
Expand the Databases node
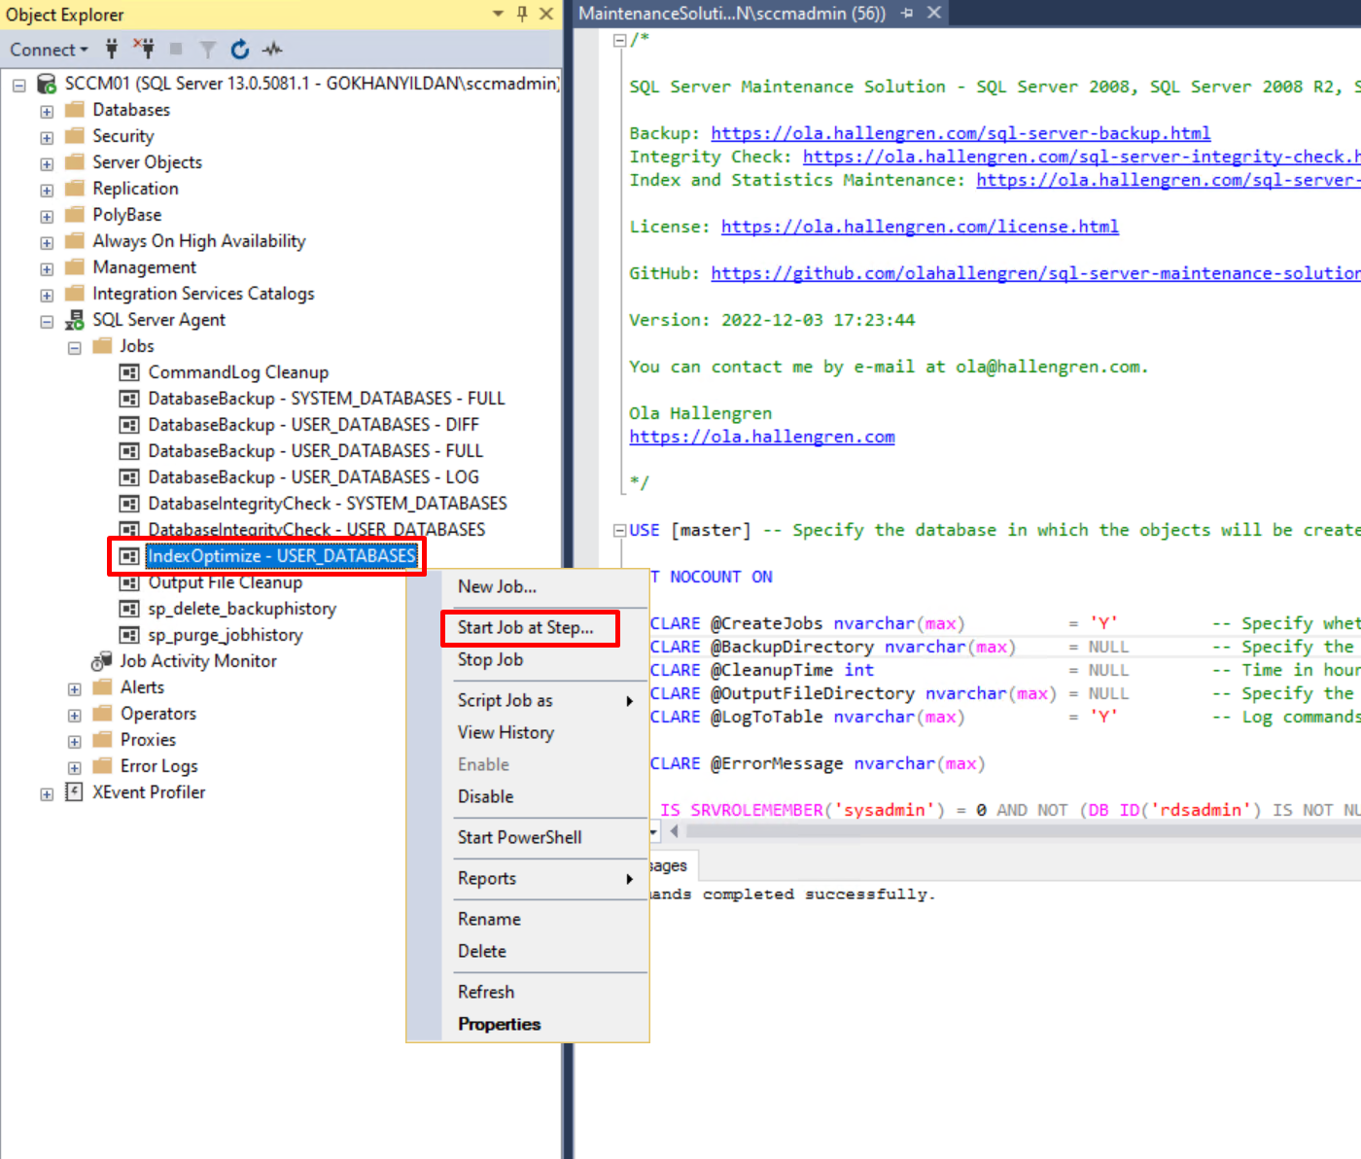[47, 111]
